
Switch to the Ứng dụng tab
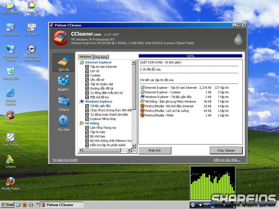(x=101, y=57)
